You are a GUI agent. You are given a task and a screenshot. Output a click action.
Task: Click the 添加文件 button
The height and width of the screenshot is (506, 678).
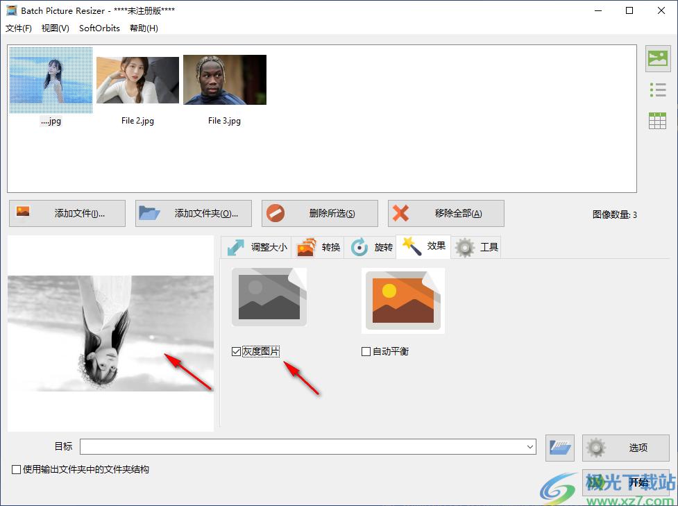click(x=67, y=214)
